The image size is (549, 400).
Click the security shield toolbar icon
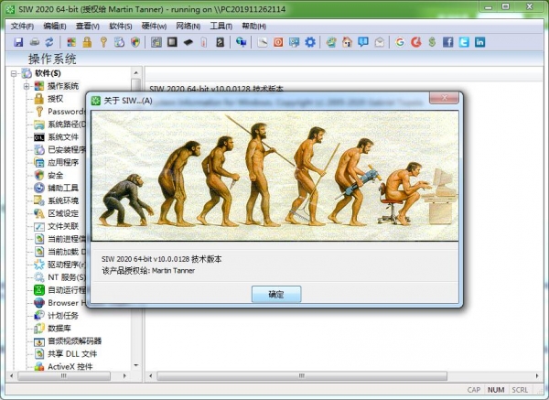pyautogui.click(x=135, y=42)
